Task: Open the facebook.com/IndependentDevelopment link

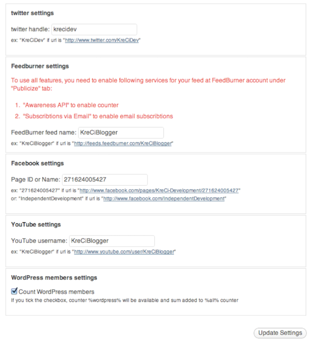Action: 164,199
